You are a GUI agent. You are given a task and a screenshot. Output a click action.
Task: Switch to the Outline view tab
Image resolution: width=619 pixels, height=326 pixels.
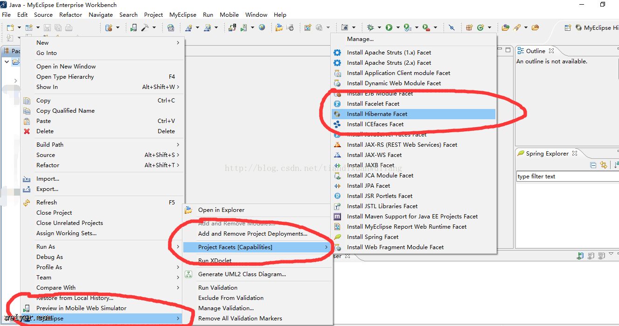point(536,51)
